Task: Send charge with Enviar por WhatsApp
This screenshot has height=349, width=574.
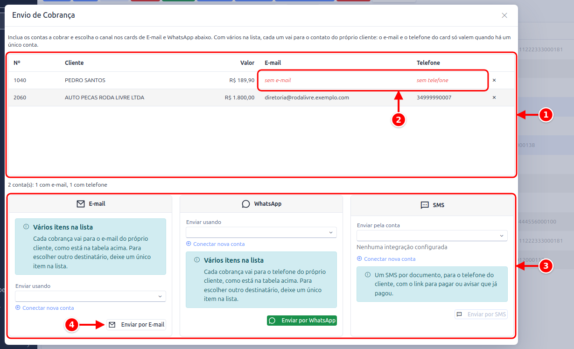Action: click(x=302, y=321)
